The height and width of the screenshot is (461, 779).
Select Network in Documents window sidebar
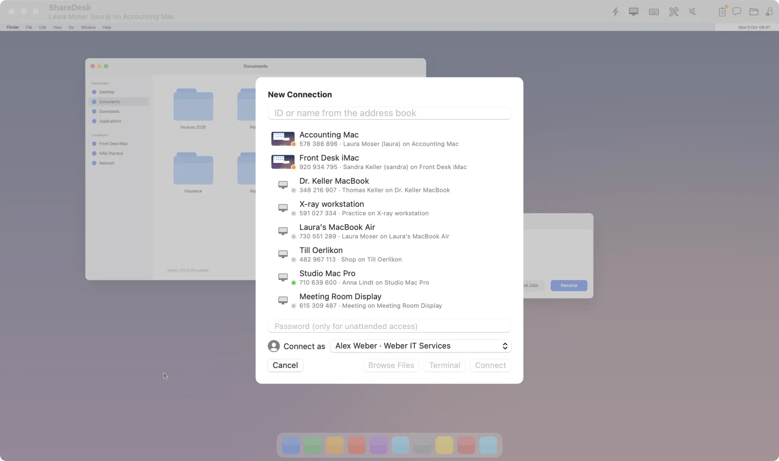(119, 163)
